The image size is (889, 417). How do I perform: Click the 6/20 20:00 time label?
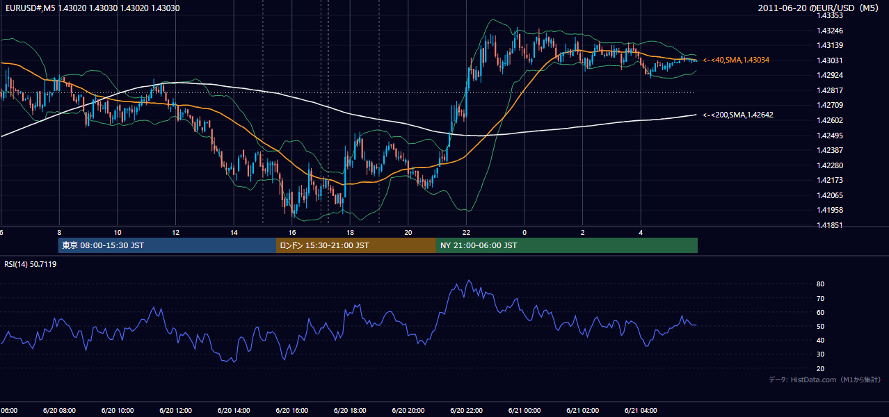408,411
